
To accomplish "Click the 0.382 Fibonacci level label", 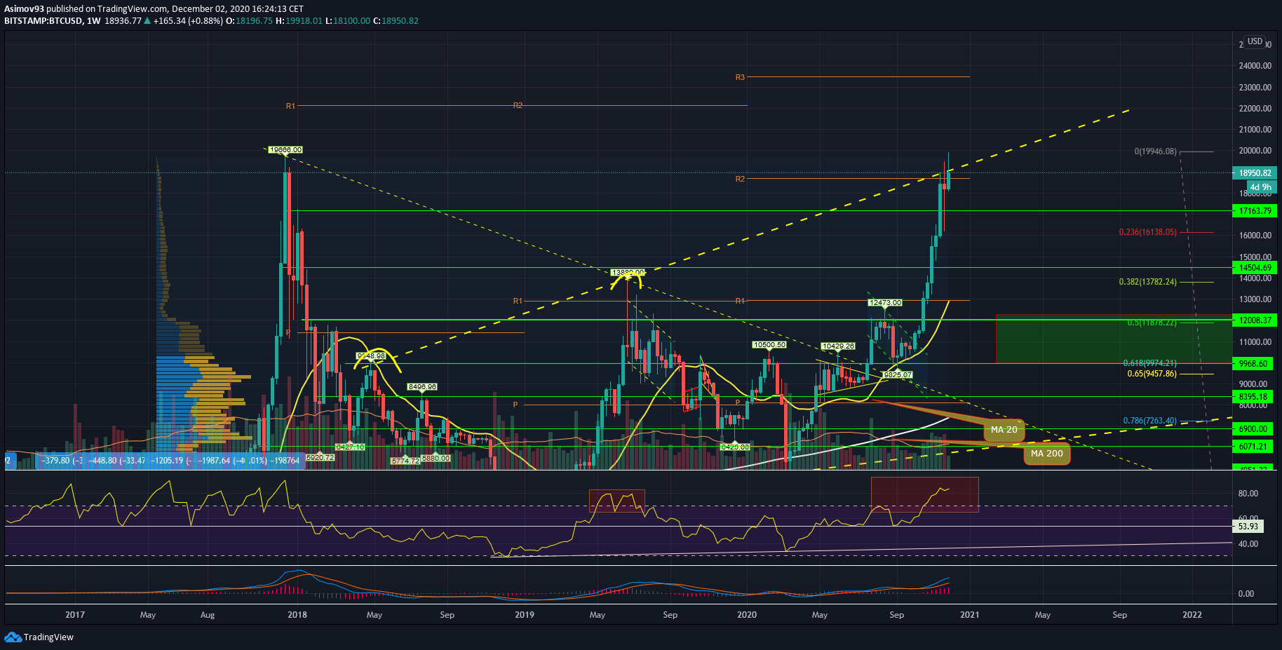I will click(x=1147, y=282).
